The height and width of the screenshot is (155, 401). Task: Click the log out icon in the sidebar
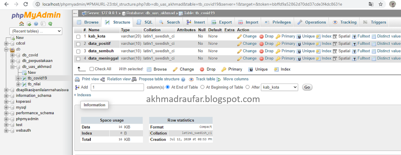(x=29, y=24)
